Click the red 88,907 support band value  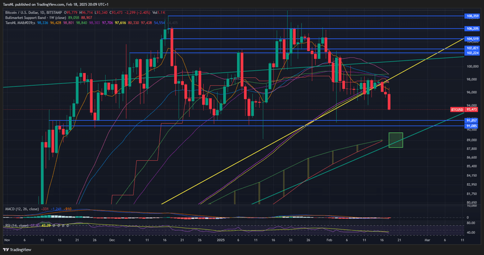click(87, 18)
